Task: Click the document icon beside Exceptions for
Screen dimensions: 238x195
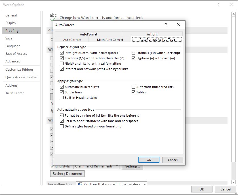Action: [x=80, y=184]
